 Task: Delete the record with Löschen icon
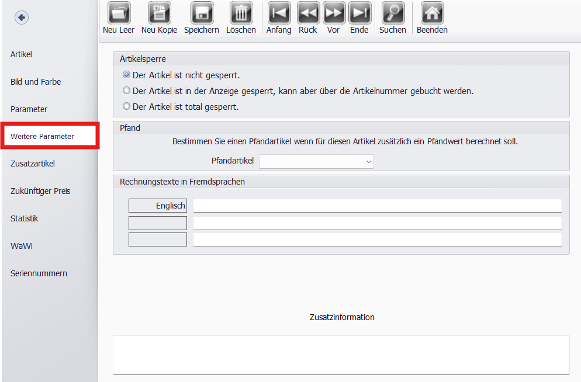click(x=241, y=13)
